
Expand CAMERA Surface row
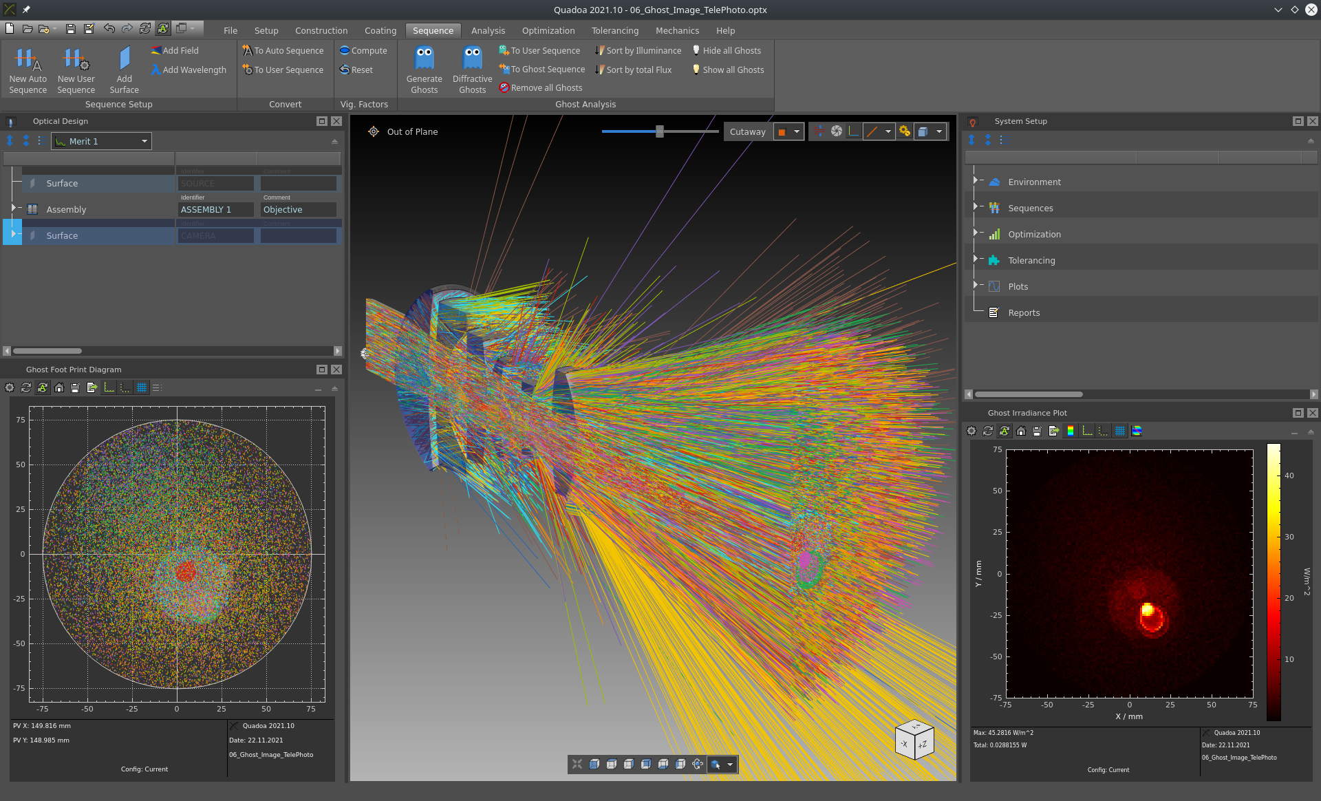click(x=13, y=233)
